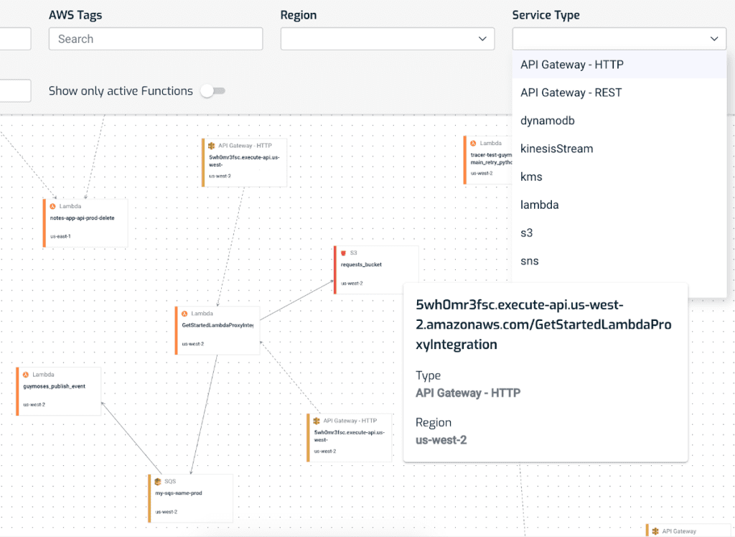Click the S3 icon on requests_bucket node

pyautogui.click(x=344, y=253)
